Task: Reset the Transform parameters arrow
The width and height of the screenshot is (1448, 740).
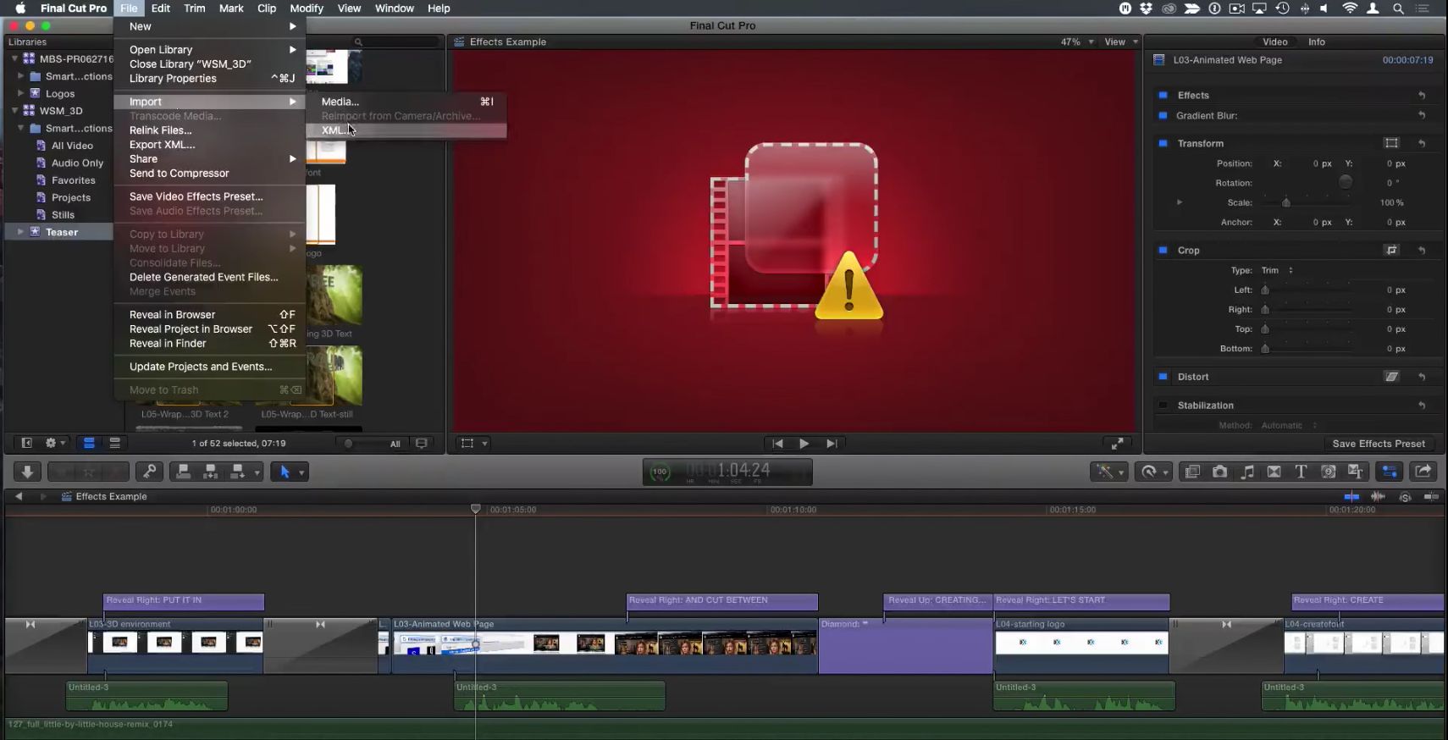Action: 1422,143
